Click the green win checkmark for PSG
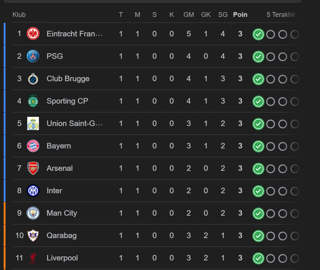 coord(258,57)
